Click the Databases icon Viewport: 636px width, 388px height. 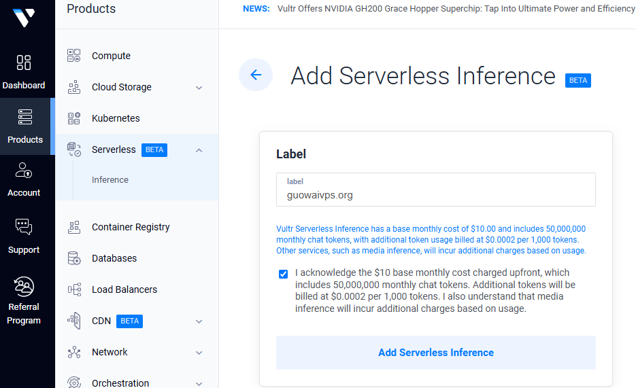(74, 258)
